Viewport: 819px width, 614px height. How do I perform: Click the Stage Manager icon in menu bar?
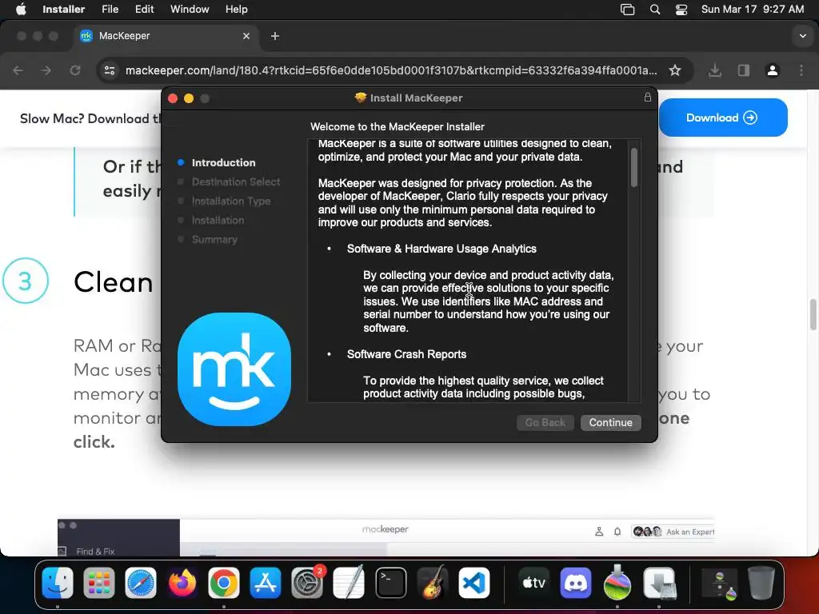pyautogui.click(x=627, y=10)
